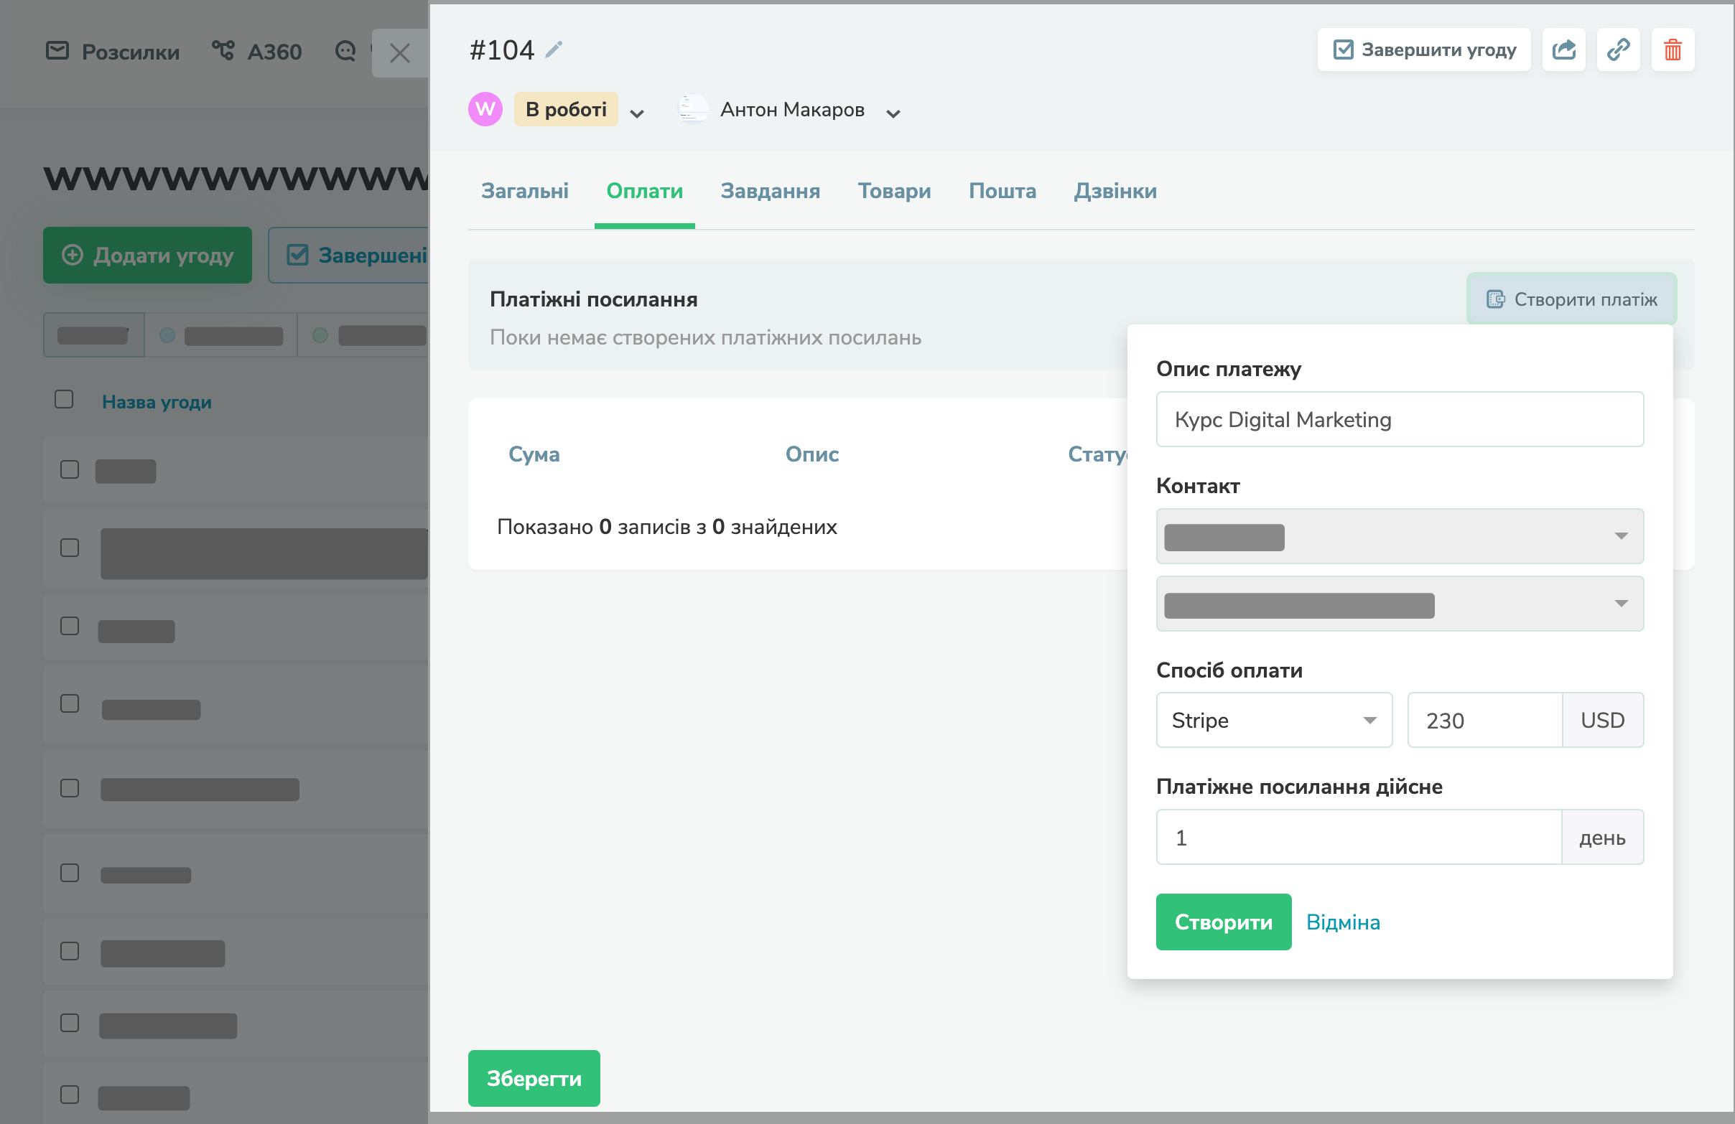Open the Stripe payment method dropdown
Screen dimensions: 1735x1124
[1273, 720]
